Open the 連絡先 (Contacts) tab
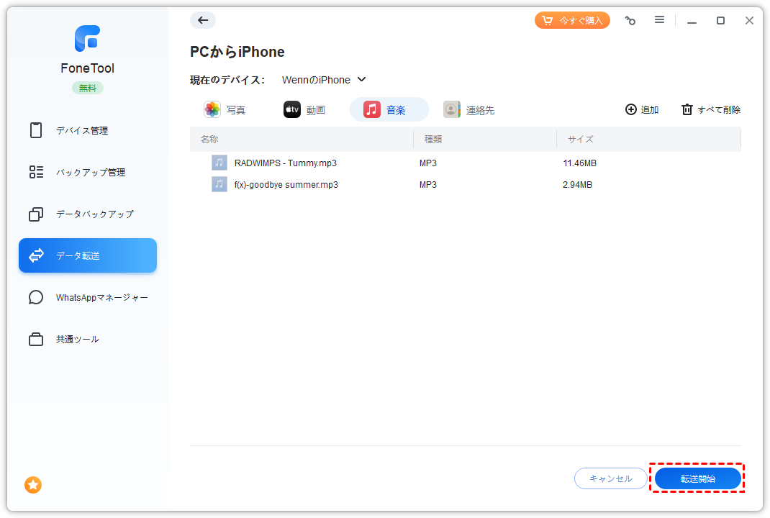This screenshot has height=518, width=770. tap(469, 109)
